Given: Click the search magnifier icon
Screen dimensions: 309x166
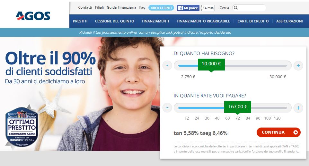Looking at the screenshot, I should click(236, 8).
